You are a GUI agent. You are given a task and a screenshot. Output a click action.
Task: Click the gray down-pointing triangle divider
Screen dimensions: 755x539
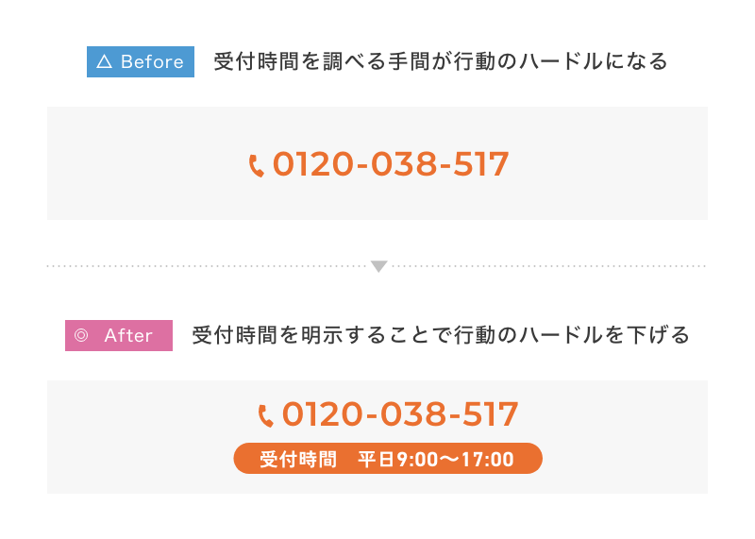click(x=379, y=266)
